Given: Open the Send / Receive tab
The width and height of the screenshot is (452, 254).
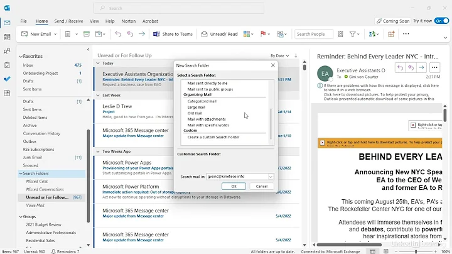Looking at the screenshot, I should (68, 21).
